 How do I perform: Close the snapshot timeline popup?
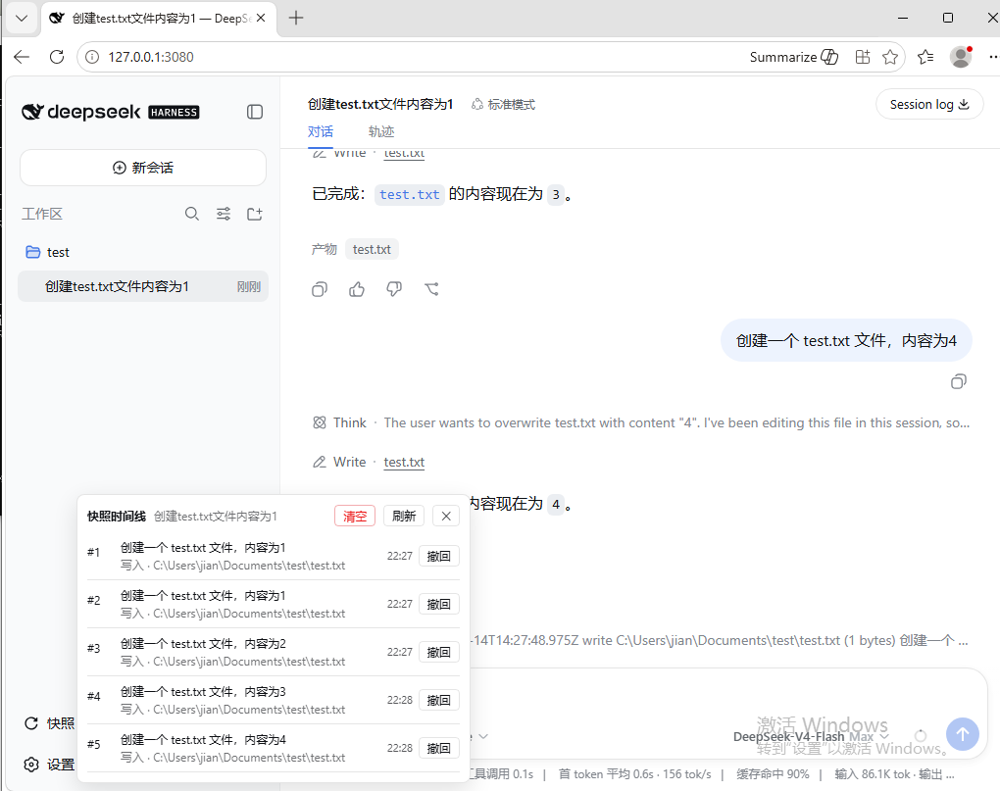click(446, 517)
